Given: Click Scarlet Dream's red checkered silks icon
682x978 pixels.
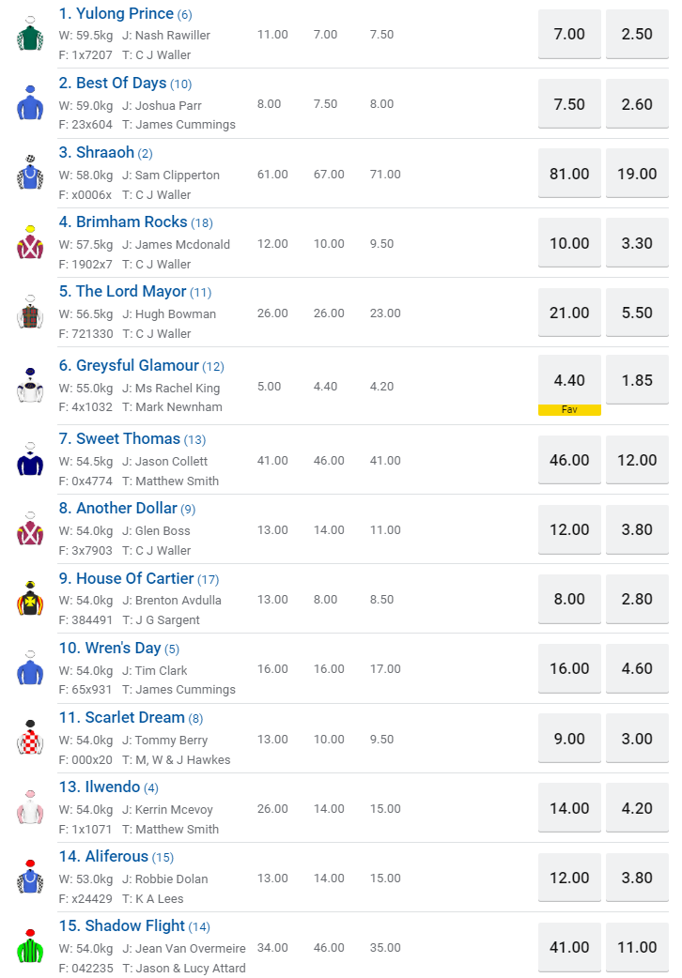Looking at the screenshot, I should pos(30,739).
